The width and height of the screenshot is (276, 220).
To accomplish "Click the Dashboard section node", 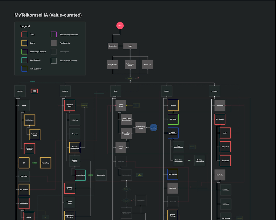I will point(20,91).
